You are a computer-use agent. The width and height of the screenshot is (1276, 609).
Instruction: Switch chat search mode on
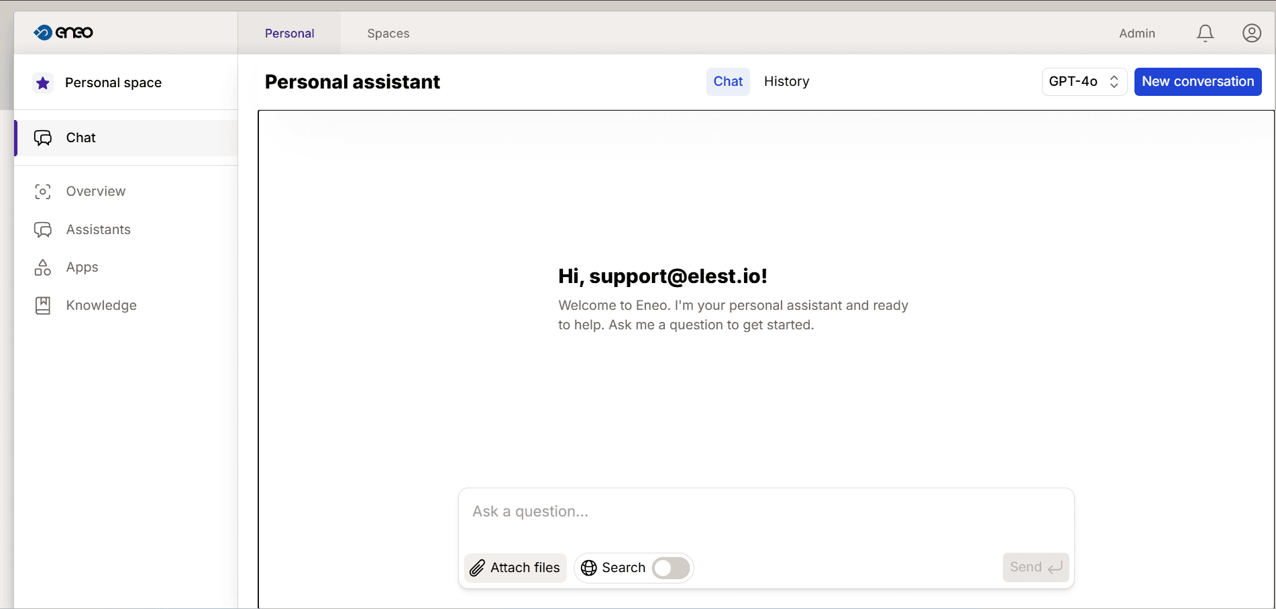click(670, 567)
